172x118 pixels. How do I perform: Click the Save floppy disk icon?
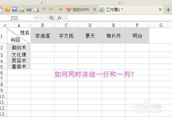[14, 10]
